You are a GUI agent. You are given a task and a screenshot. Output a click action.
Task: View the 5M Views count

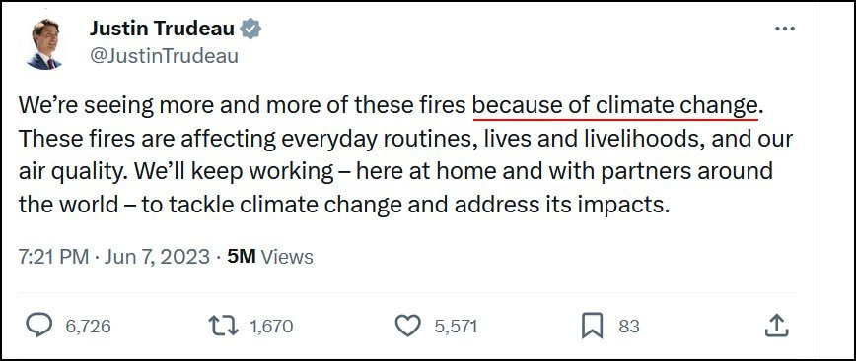pos(270,257)
